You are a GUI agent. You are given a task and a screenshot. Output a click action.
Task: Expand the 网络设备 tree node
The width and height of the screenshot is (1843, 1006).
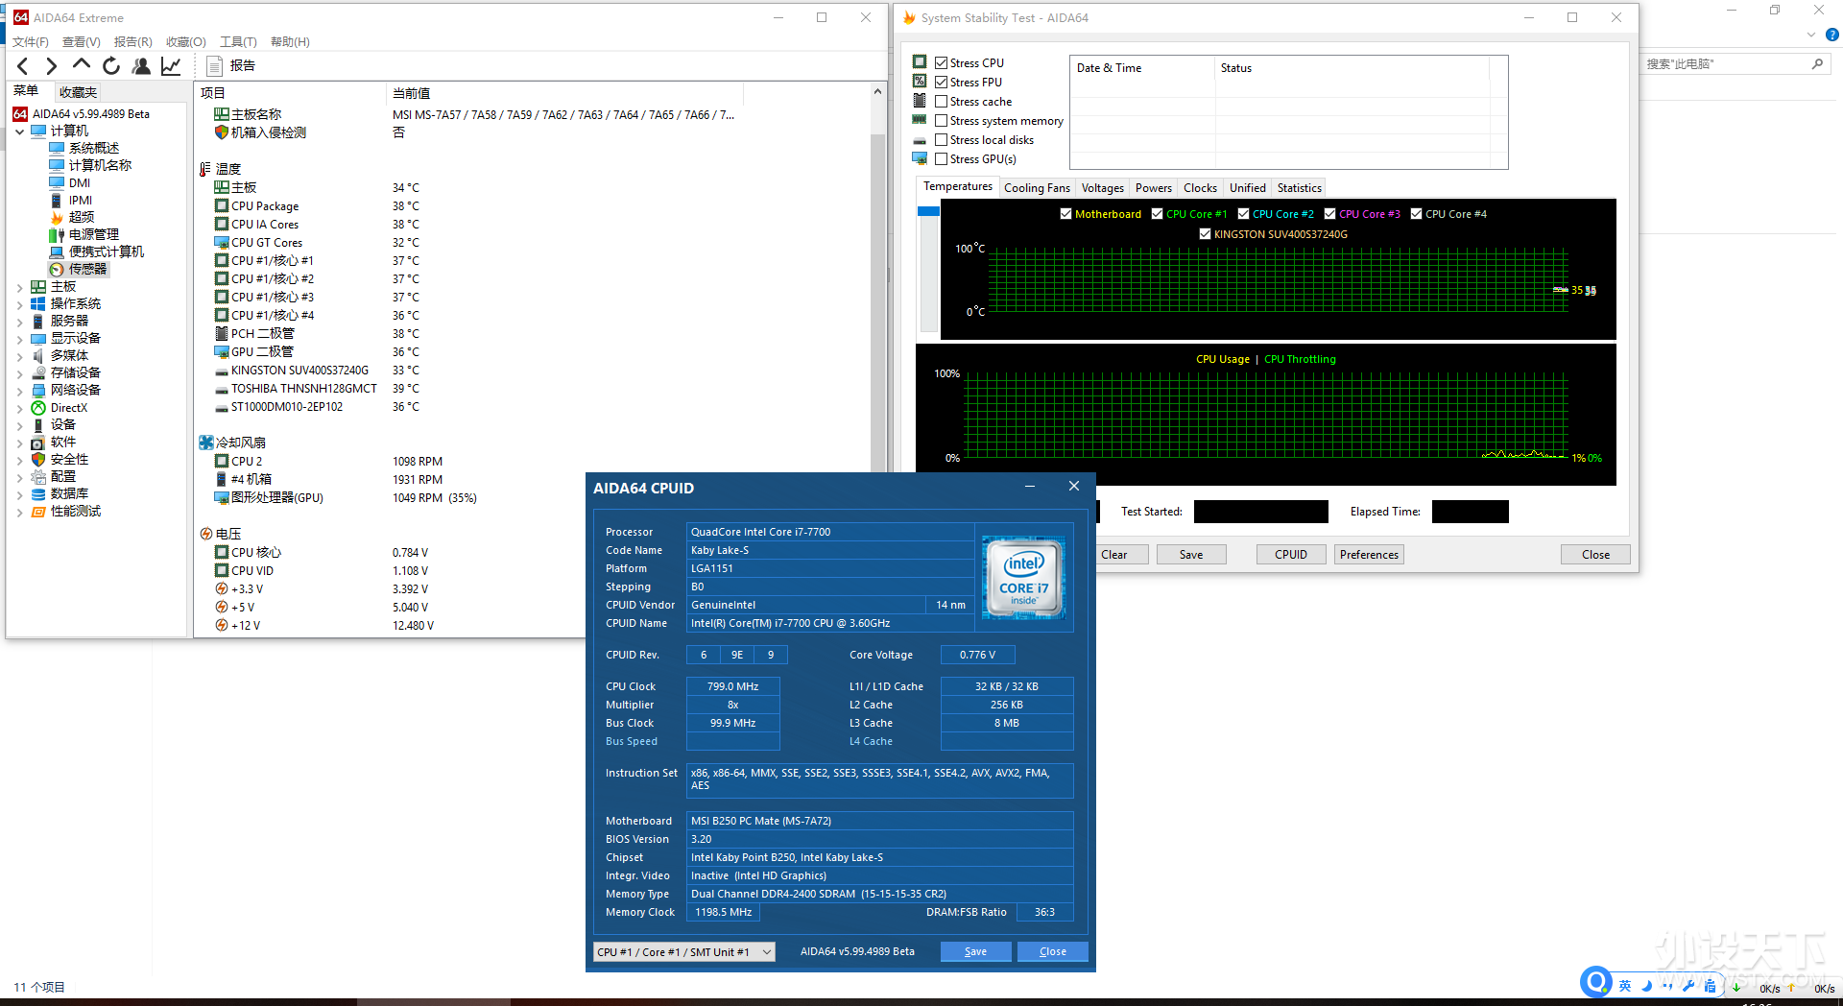pyautogui.click(x=19, y=391)
